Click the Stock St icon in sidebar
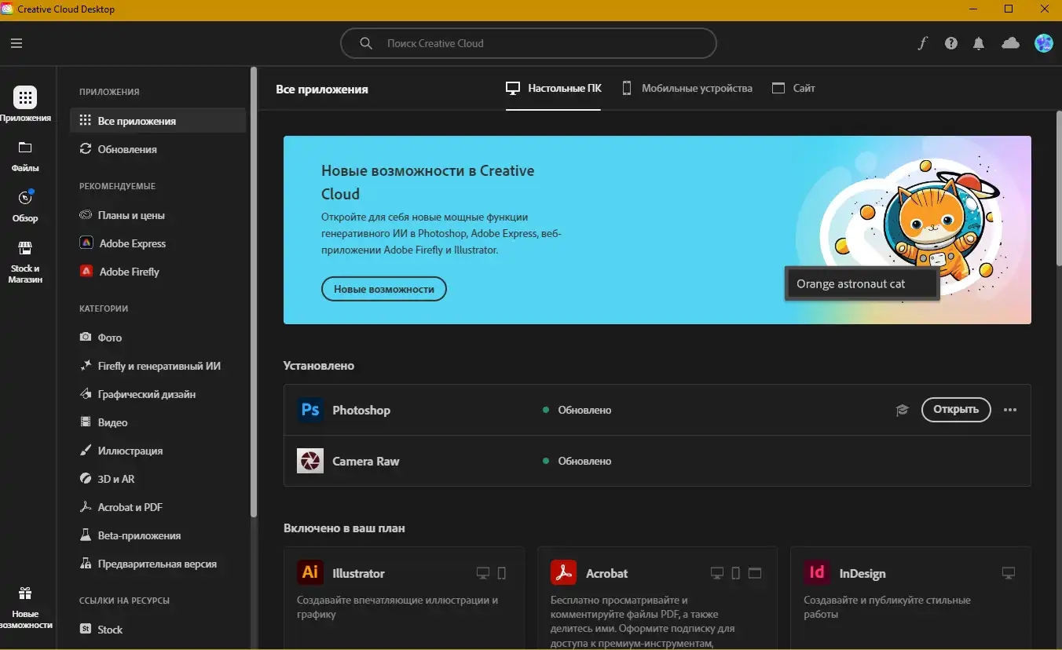Screen dimensions: 1062x650 (86, 630)
